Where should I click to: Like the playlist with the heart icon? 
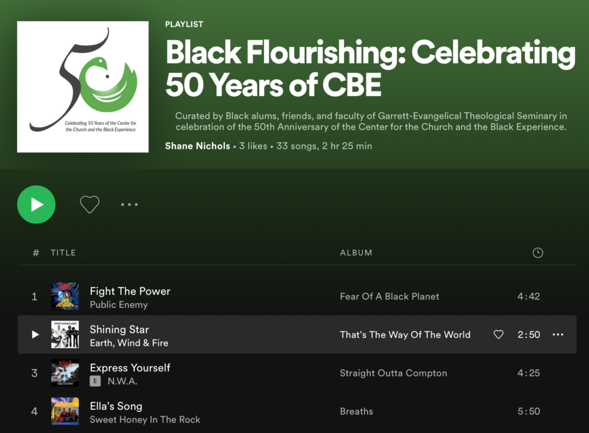click(x=90, y=204)
